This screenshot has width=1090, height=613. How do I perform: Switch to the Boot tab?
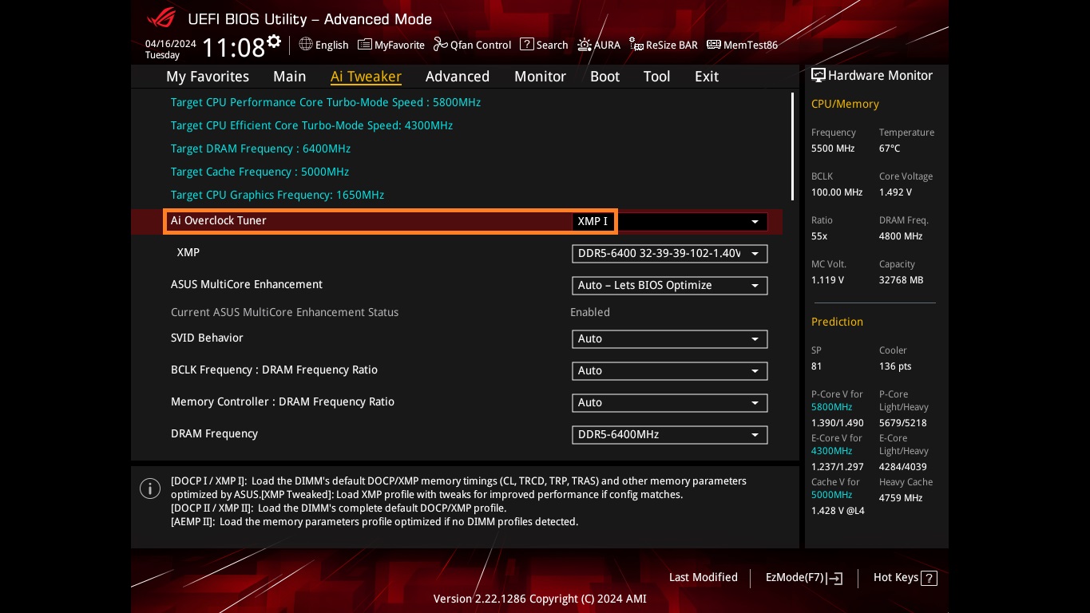[x=605, y=77]
